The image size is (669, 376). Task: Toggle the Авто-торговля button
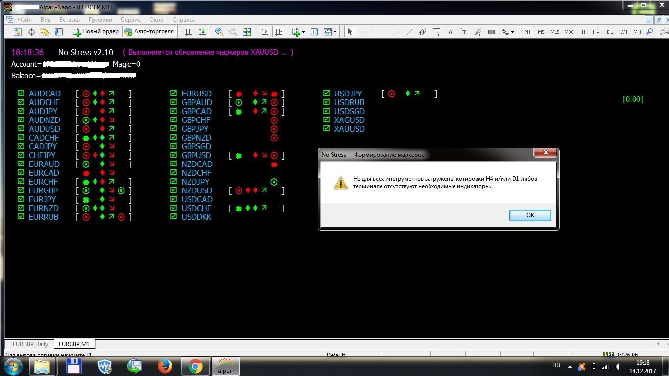[x=149, y=32]
